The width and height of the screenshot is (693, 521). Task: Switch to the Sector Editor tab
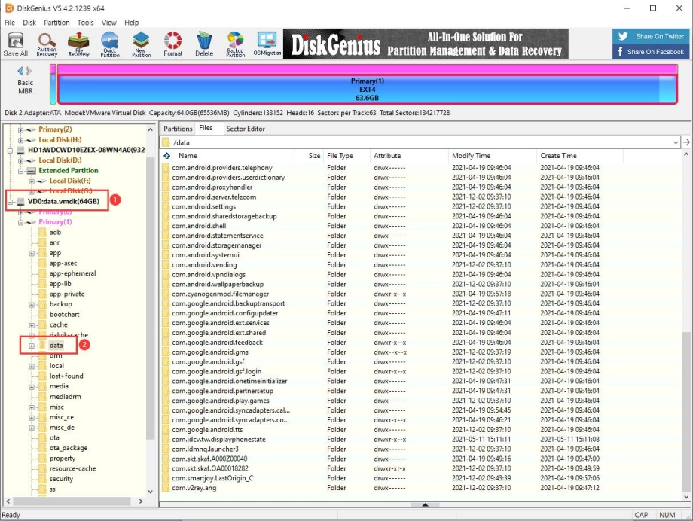[246, 129]
